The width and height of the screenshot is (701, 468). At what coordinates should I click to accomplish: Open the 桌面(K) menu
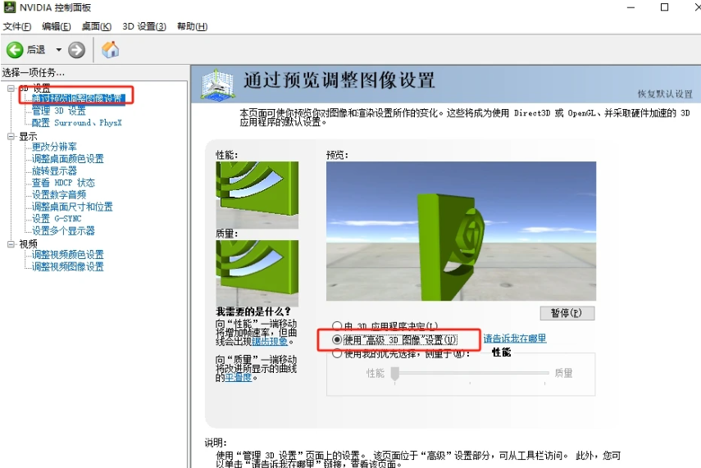coord(97,26)
